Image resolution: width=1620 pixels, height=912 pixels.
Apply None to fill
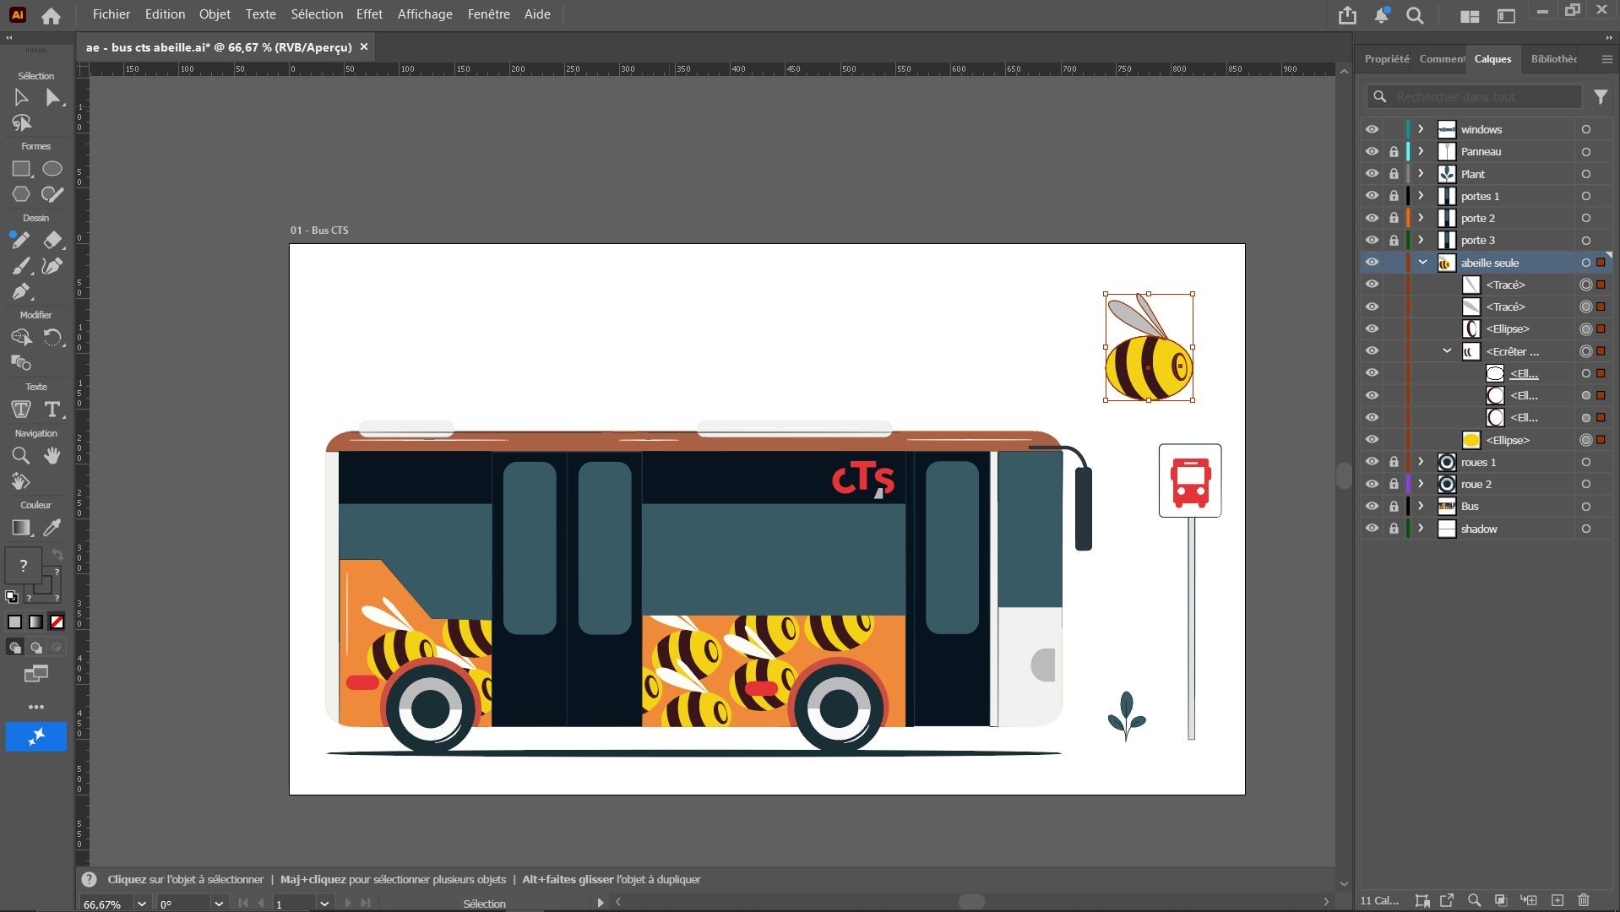point(57,622)
